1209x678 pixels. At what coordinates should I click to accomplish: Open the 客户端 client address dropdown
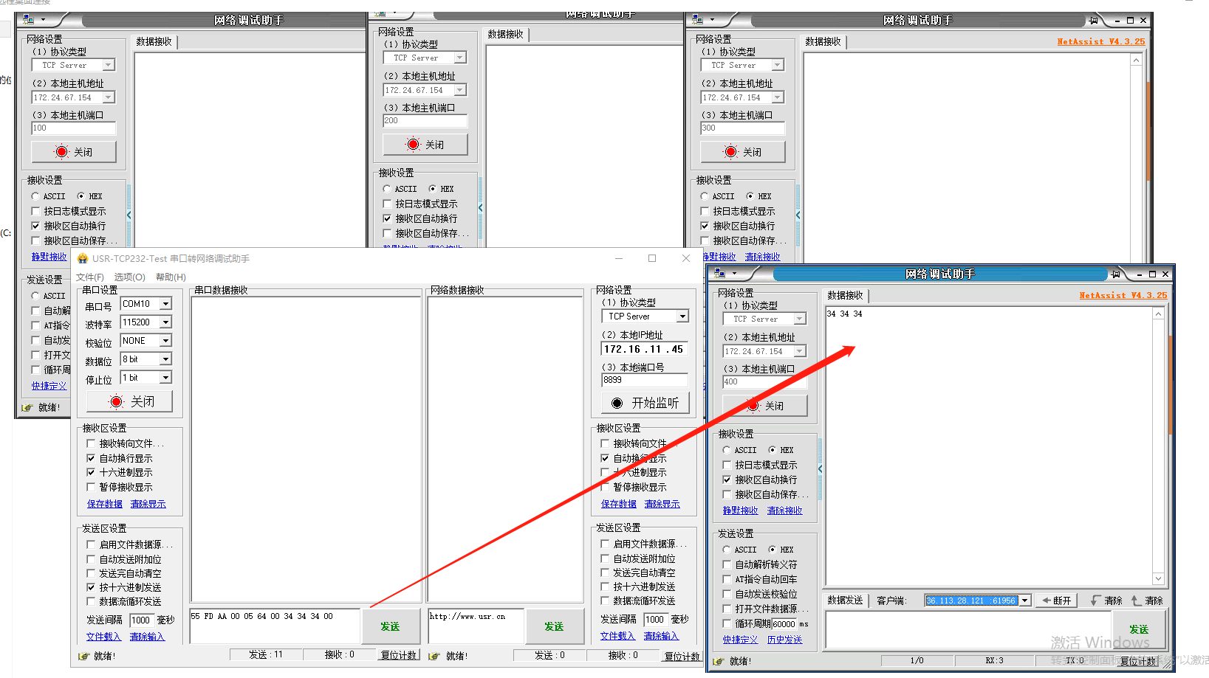pyautogui.click(x=1024, y=601)
